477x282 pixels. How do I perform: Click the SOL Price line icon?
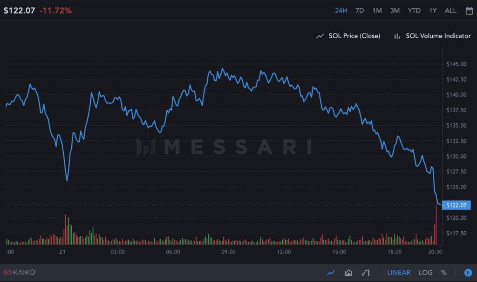pyautogui.click(x=320, y=36)
